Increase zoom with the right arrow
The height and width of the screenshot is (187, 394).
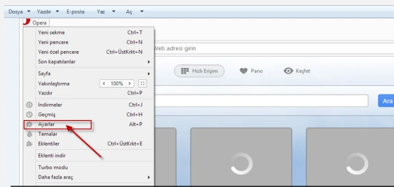pyautogui.click(x=129, y=83)
